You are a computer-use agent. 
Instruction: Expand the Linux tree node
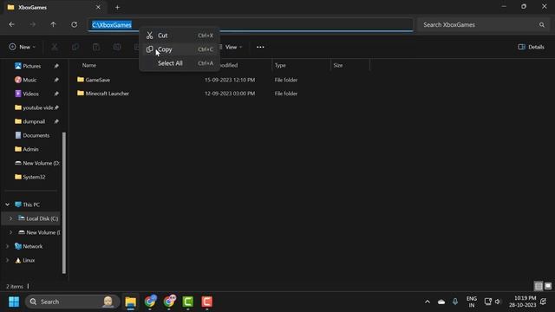pos(8,260)
